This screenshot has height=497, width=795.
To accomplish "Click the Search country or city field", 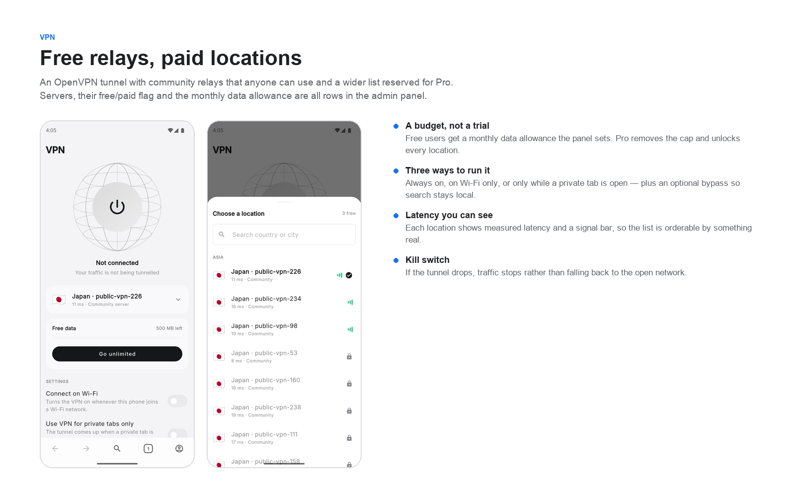I will pos(284,235).
